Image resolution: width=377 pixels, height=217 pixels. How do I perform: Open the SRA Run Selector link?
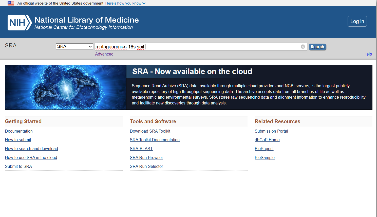click(x=146, y=166)
